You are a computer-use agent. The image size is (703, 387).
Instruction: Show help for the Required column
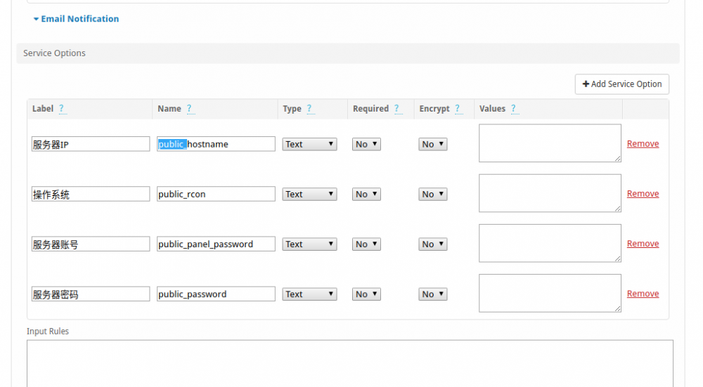pos(396,108)
